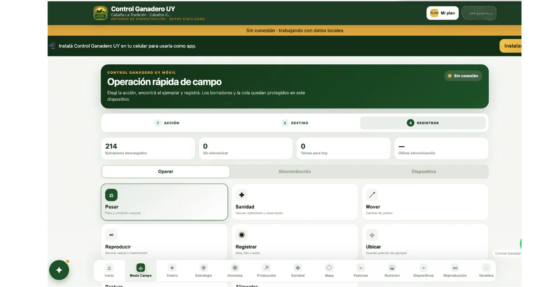Switch to the Sincronización tab
The width and height of the screenshot is (546, 287).
pos(295,172)
